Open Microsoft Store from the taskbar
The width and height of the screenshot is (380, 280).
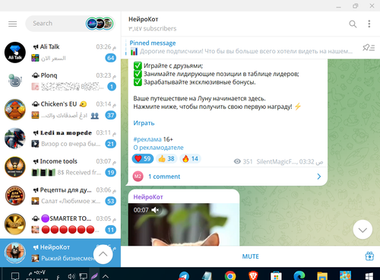[x=276, y=276]
